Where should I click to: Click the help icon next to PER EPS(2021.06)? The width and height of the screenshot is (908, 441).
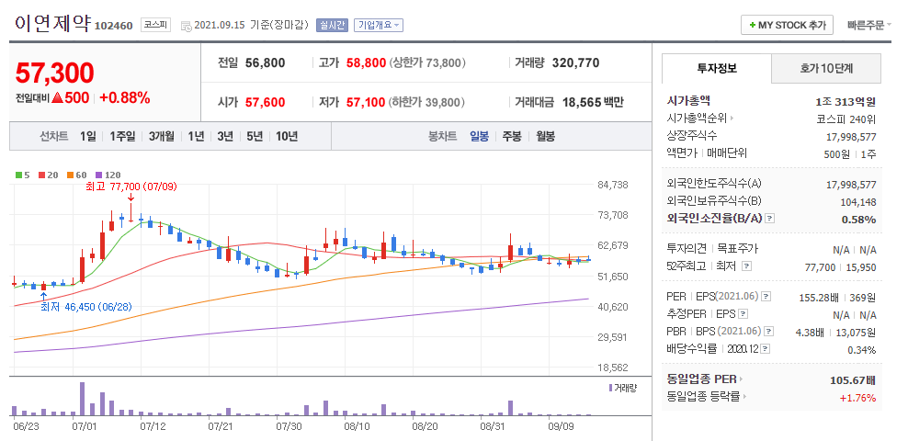766,297
